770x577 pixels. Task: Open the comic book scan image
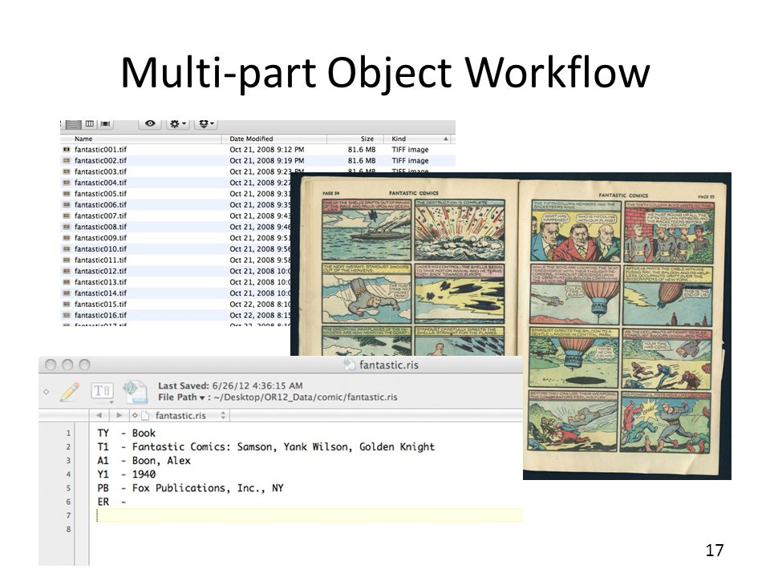pos(511,326)
